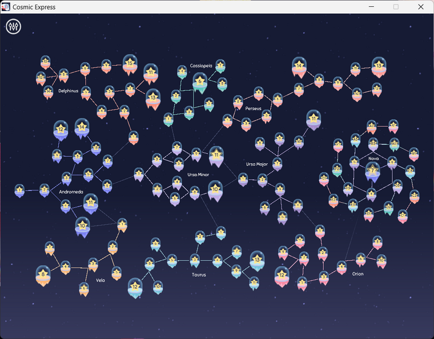The height and width of the screenshot is (339, 434).
Task: Open Orion level 1 node
Action: point(320,232)
